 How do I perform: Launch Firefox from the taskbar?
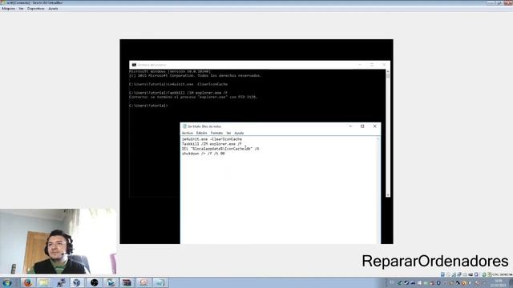[x=28, y=282]
